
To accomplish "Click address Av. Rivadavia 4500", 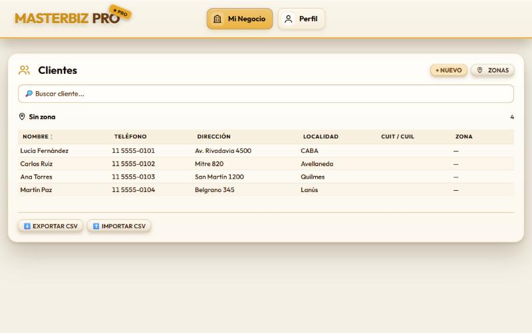I will coord(223,151).
